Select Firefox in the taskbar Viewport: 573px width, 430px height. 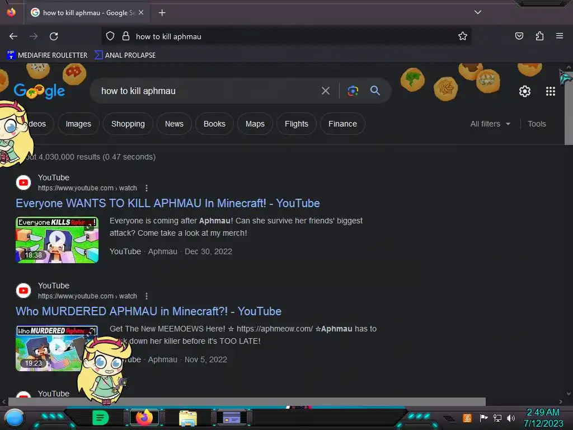pos(144,418)
